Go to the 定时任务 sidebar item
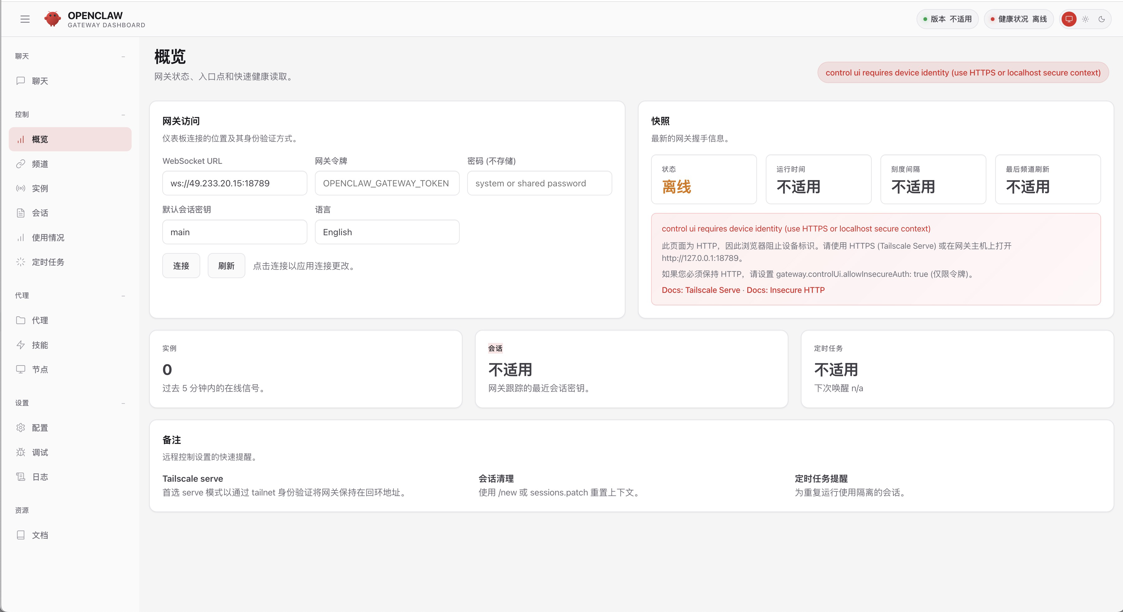 coord(48,262)
